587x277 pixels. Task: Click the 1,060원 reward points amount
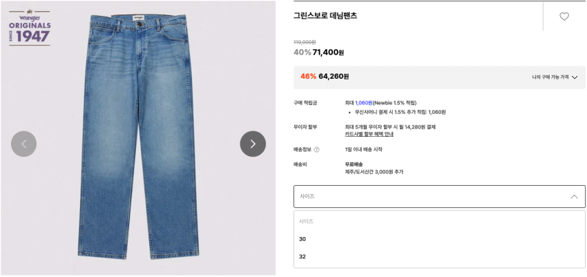tap(364, 102)
